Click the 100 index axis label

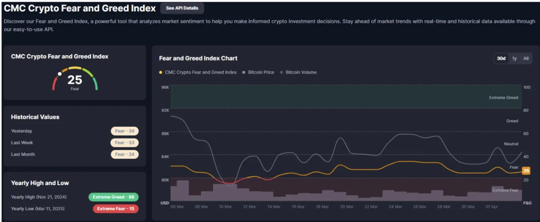(x=527, y=87)
